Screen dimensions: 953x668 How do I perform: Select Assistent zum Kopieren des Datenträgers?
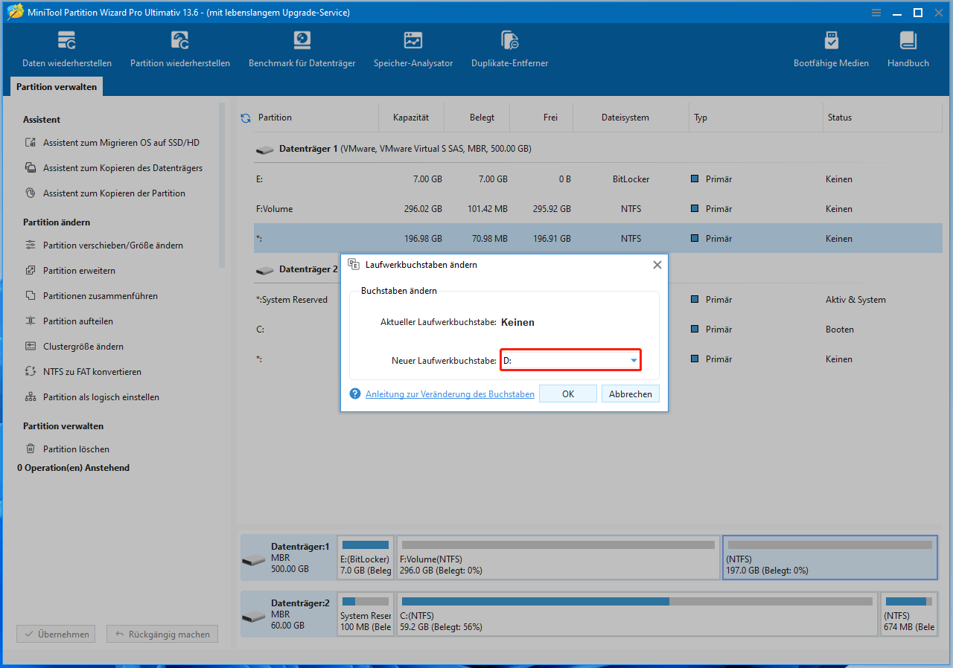[x=122, y=168]
